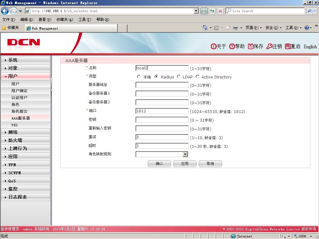Expand the 监控 sidebar section

26,189
